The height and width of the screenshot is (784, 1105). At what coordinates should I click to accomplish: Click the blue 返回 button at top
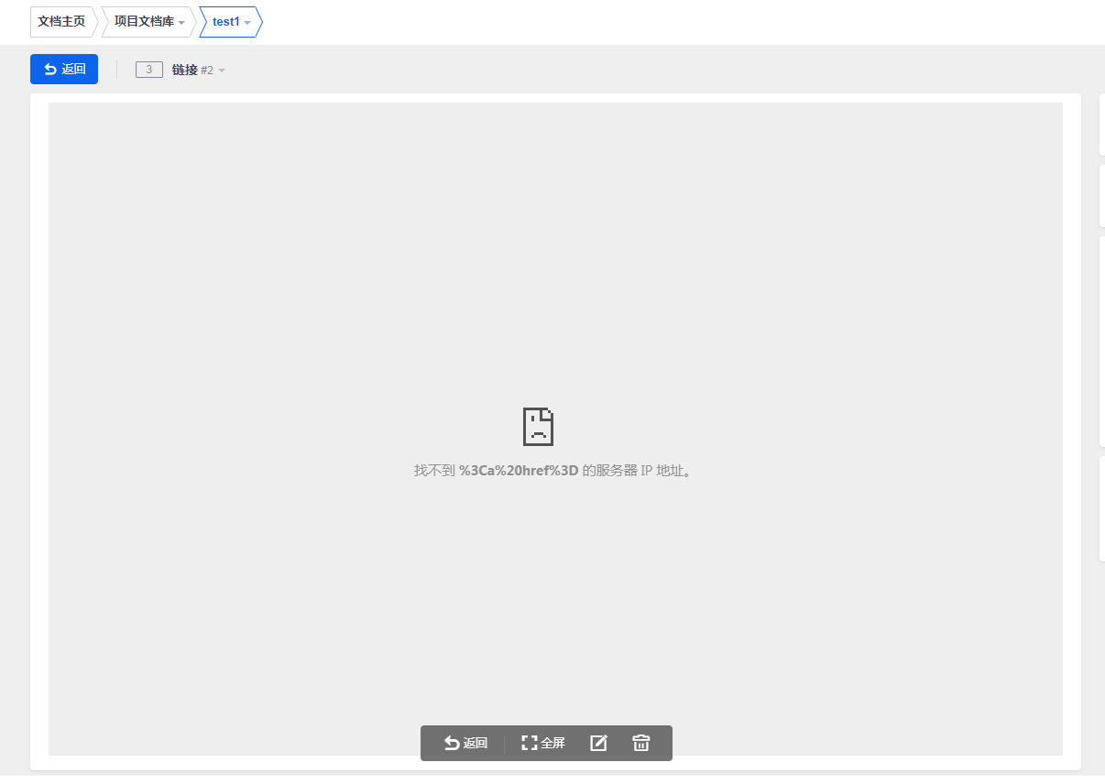coord(64,70)
